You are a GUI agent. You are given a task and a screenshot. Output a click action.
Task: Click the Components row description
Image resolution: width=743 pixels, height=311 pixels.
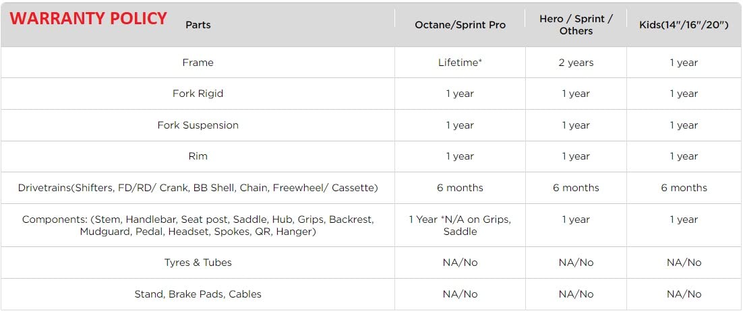198,226
